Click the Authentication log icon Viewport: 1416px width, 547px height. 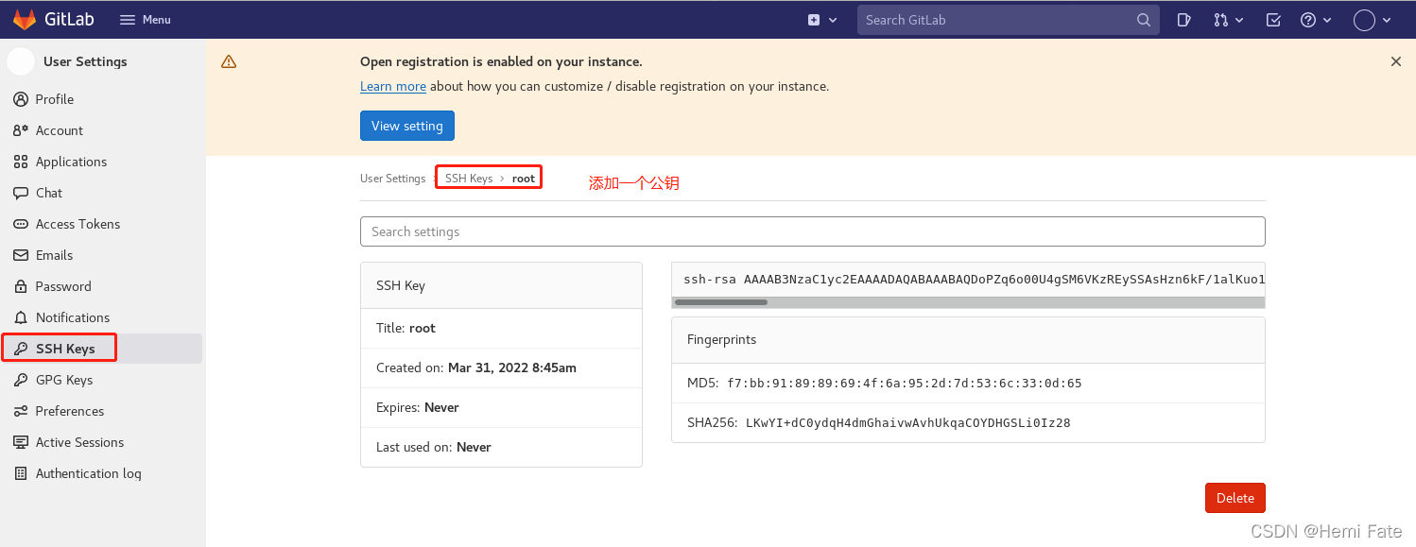[x=21, y=473]
